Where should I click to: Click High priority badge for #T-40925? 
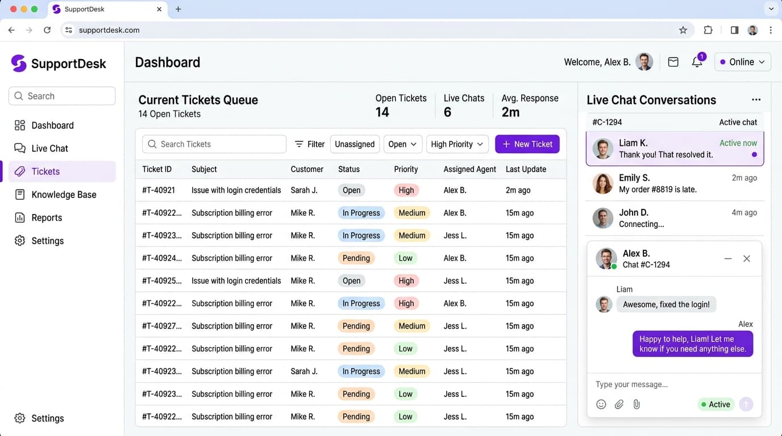406,281
